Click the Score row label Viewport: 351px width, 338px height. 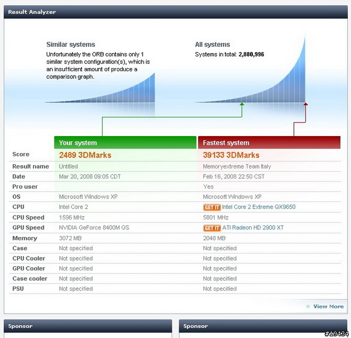[21, 154]
